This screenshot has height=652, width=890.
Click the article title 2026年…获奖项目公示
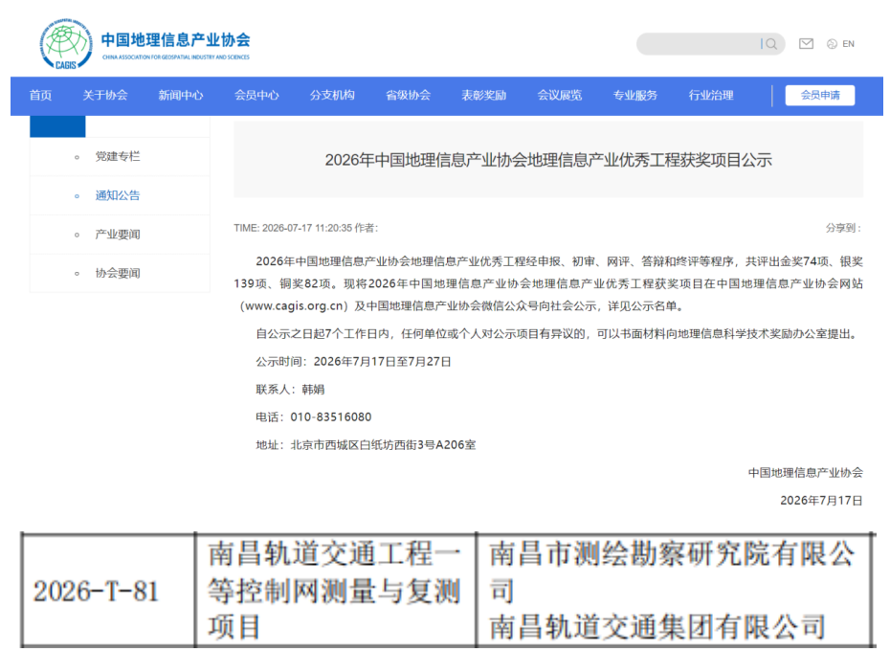(548, 160)
